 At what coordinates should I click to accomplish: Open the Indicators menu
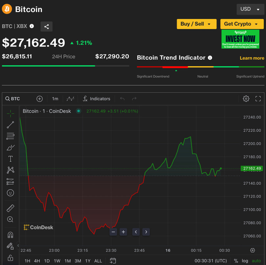coord(97,99)
